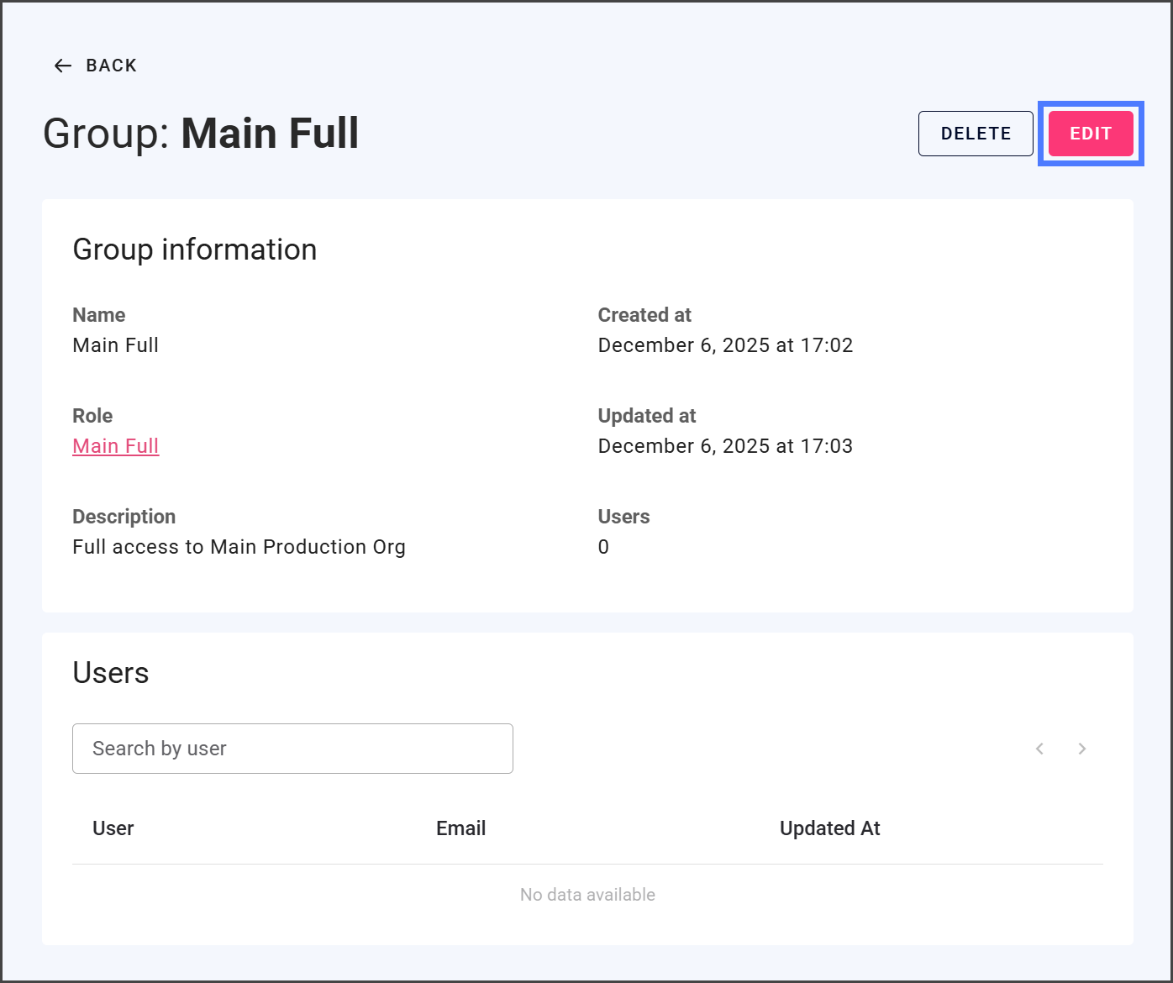1173x983 pixels.
Task: Focus the Search by user field
Action: coord(292,749)
